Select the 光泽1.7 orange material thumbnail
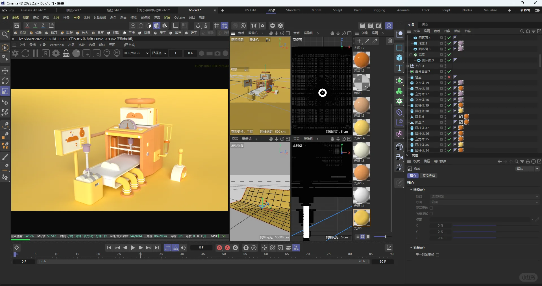The image size is (542, 286). coord(362,60)
